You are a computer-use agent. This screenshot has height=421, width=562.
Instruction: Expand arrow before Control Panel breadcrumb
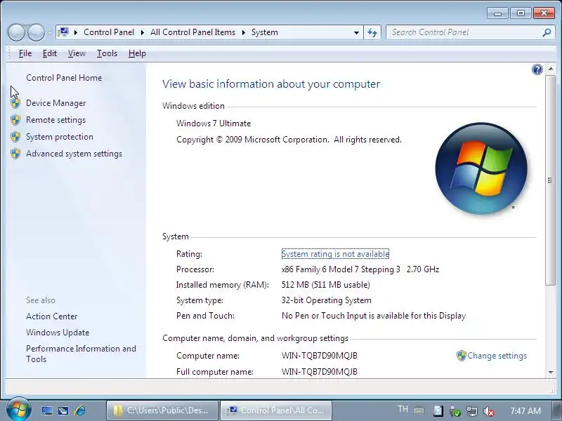(76, 32)
